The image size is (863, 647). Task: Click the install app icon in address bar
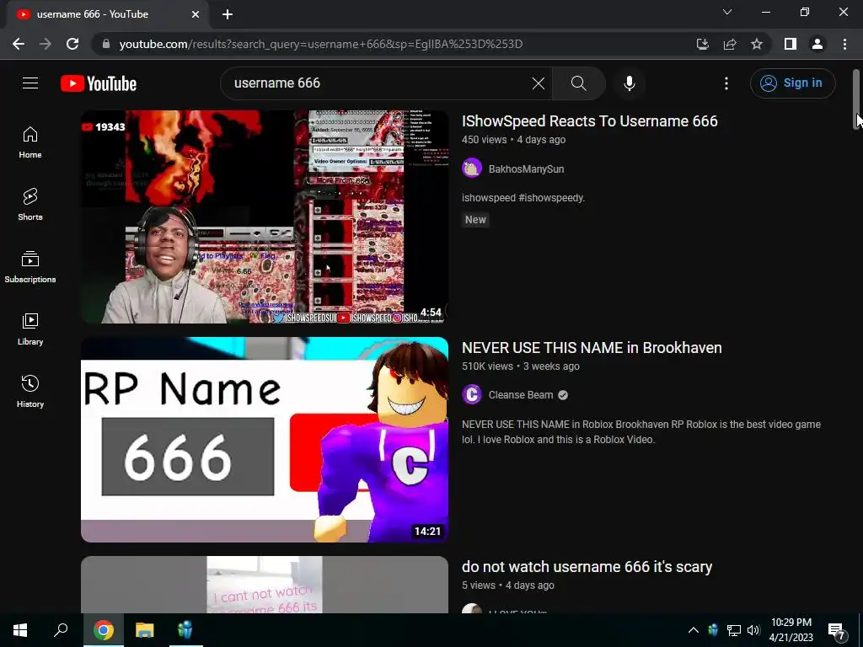(702, 44)
